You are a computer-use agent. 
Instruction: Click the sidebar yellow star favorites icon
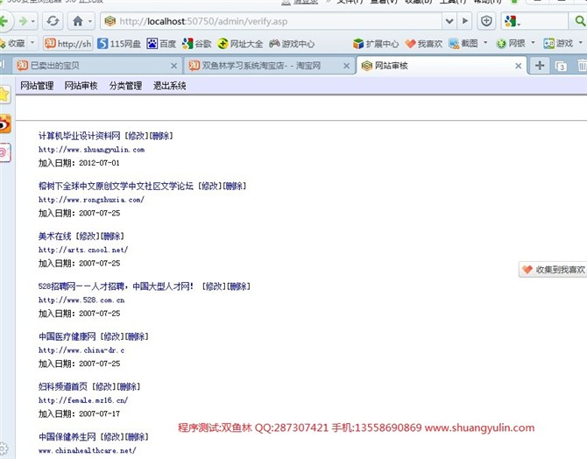coord(4,95)
